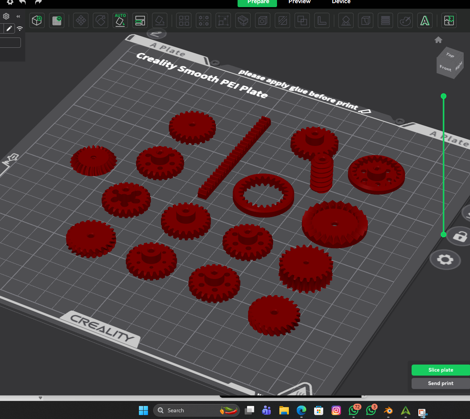The image size is (470, 419).
Task: Add a new plate with the grid icon
Action: click(x=57, y=21)
